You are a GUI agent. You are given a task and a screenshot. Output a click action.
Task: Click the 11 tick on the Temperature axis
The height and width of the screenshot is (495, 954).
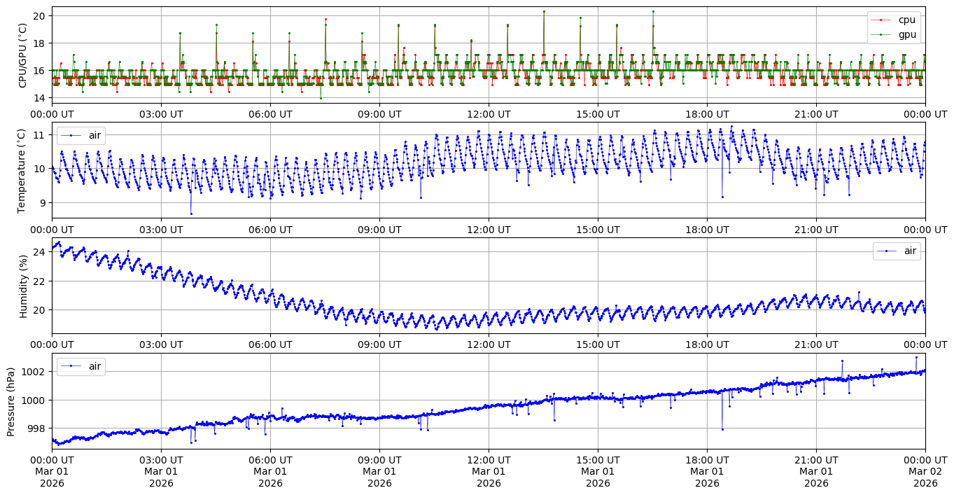(39, 134)
